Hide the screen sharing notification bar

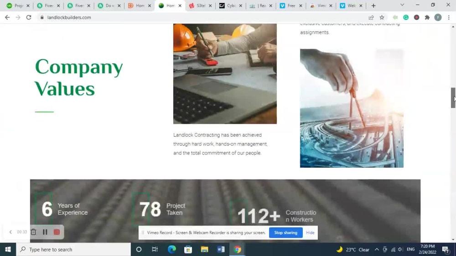[x=310, y=233]
